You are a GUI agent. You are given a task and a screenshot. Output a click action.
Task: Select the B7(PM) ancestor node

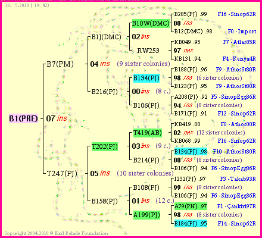(60, 64)
